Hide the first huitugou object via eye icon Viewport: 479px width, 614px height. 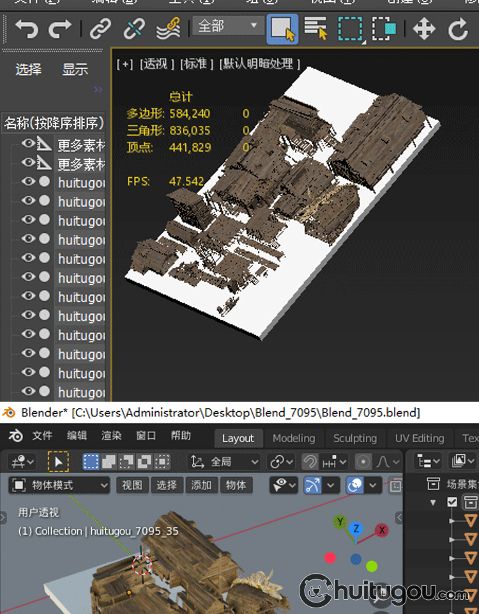(x=28, y=182)
